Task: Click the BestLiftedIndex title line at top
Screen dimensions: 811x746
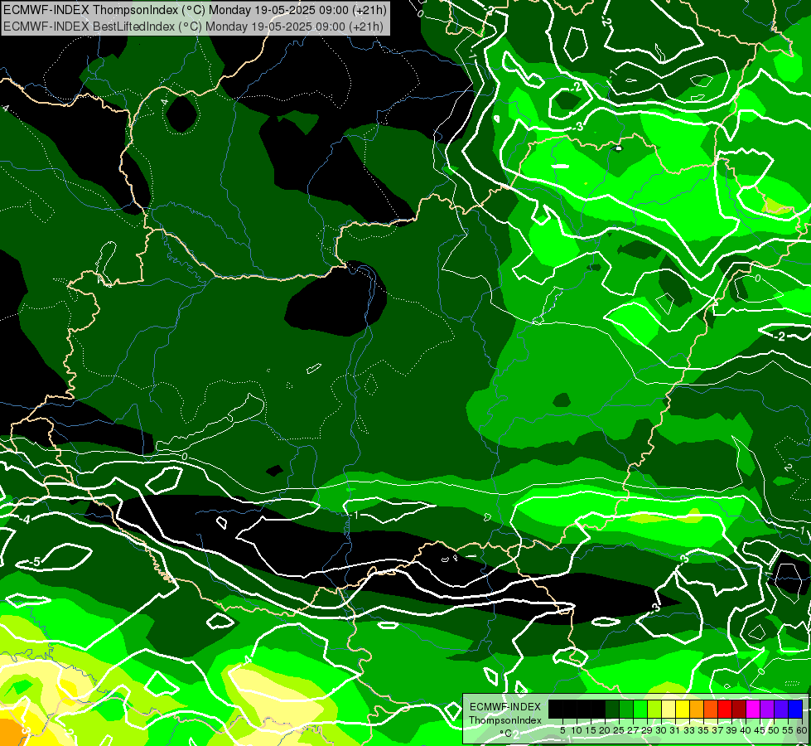Action: click(x=194, y=26)
